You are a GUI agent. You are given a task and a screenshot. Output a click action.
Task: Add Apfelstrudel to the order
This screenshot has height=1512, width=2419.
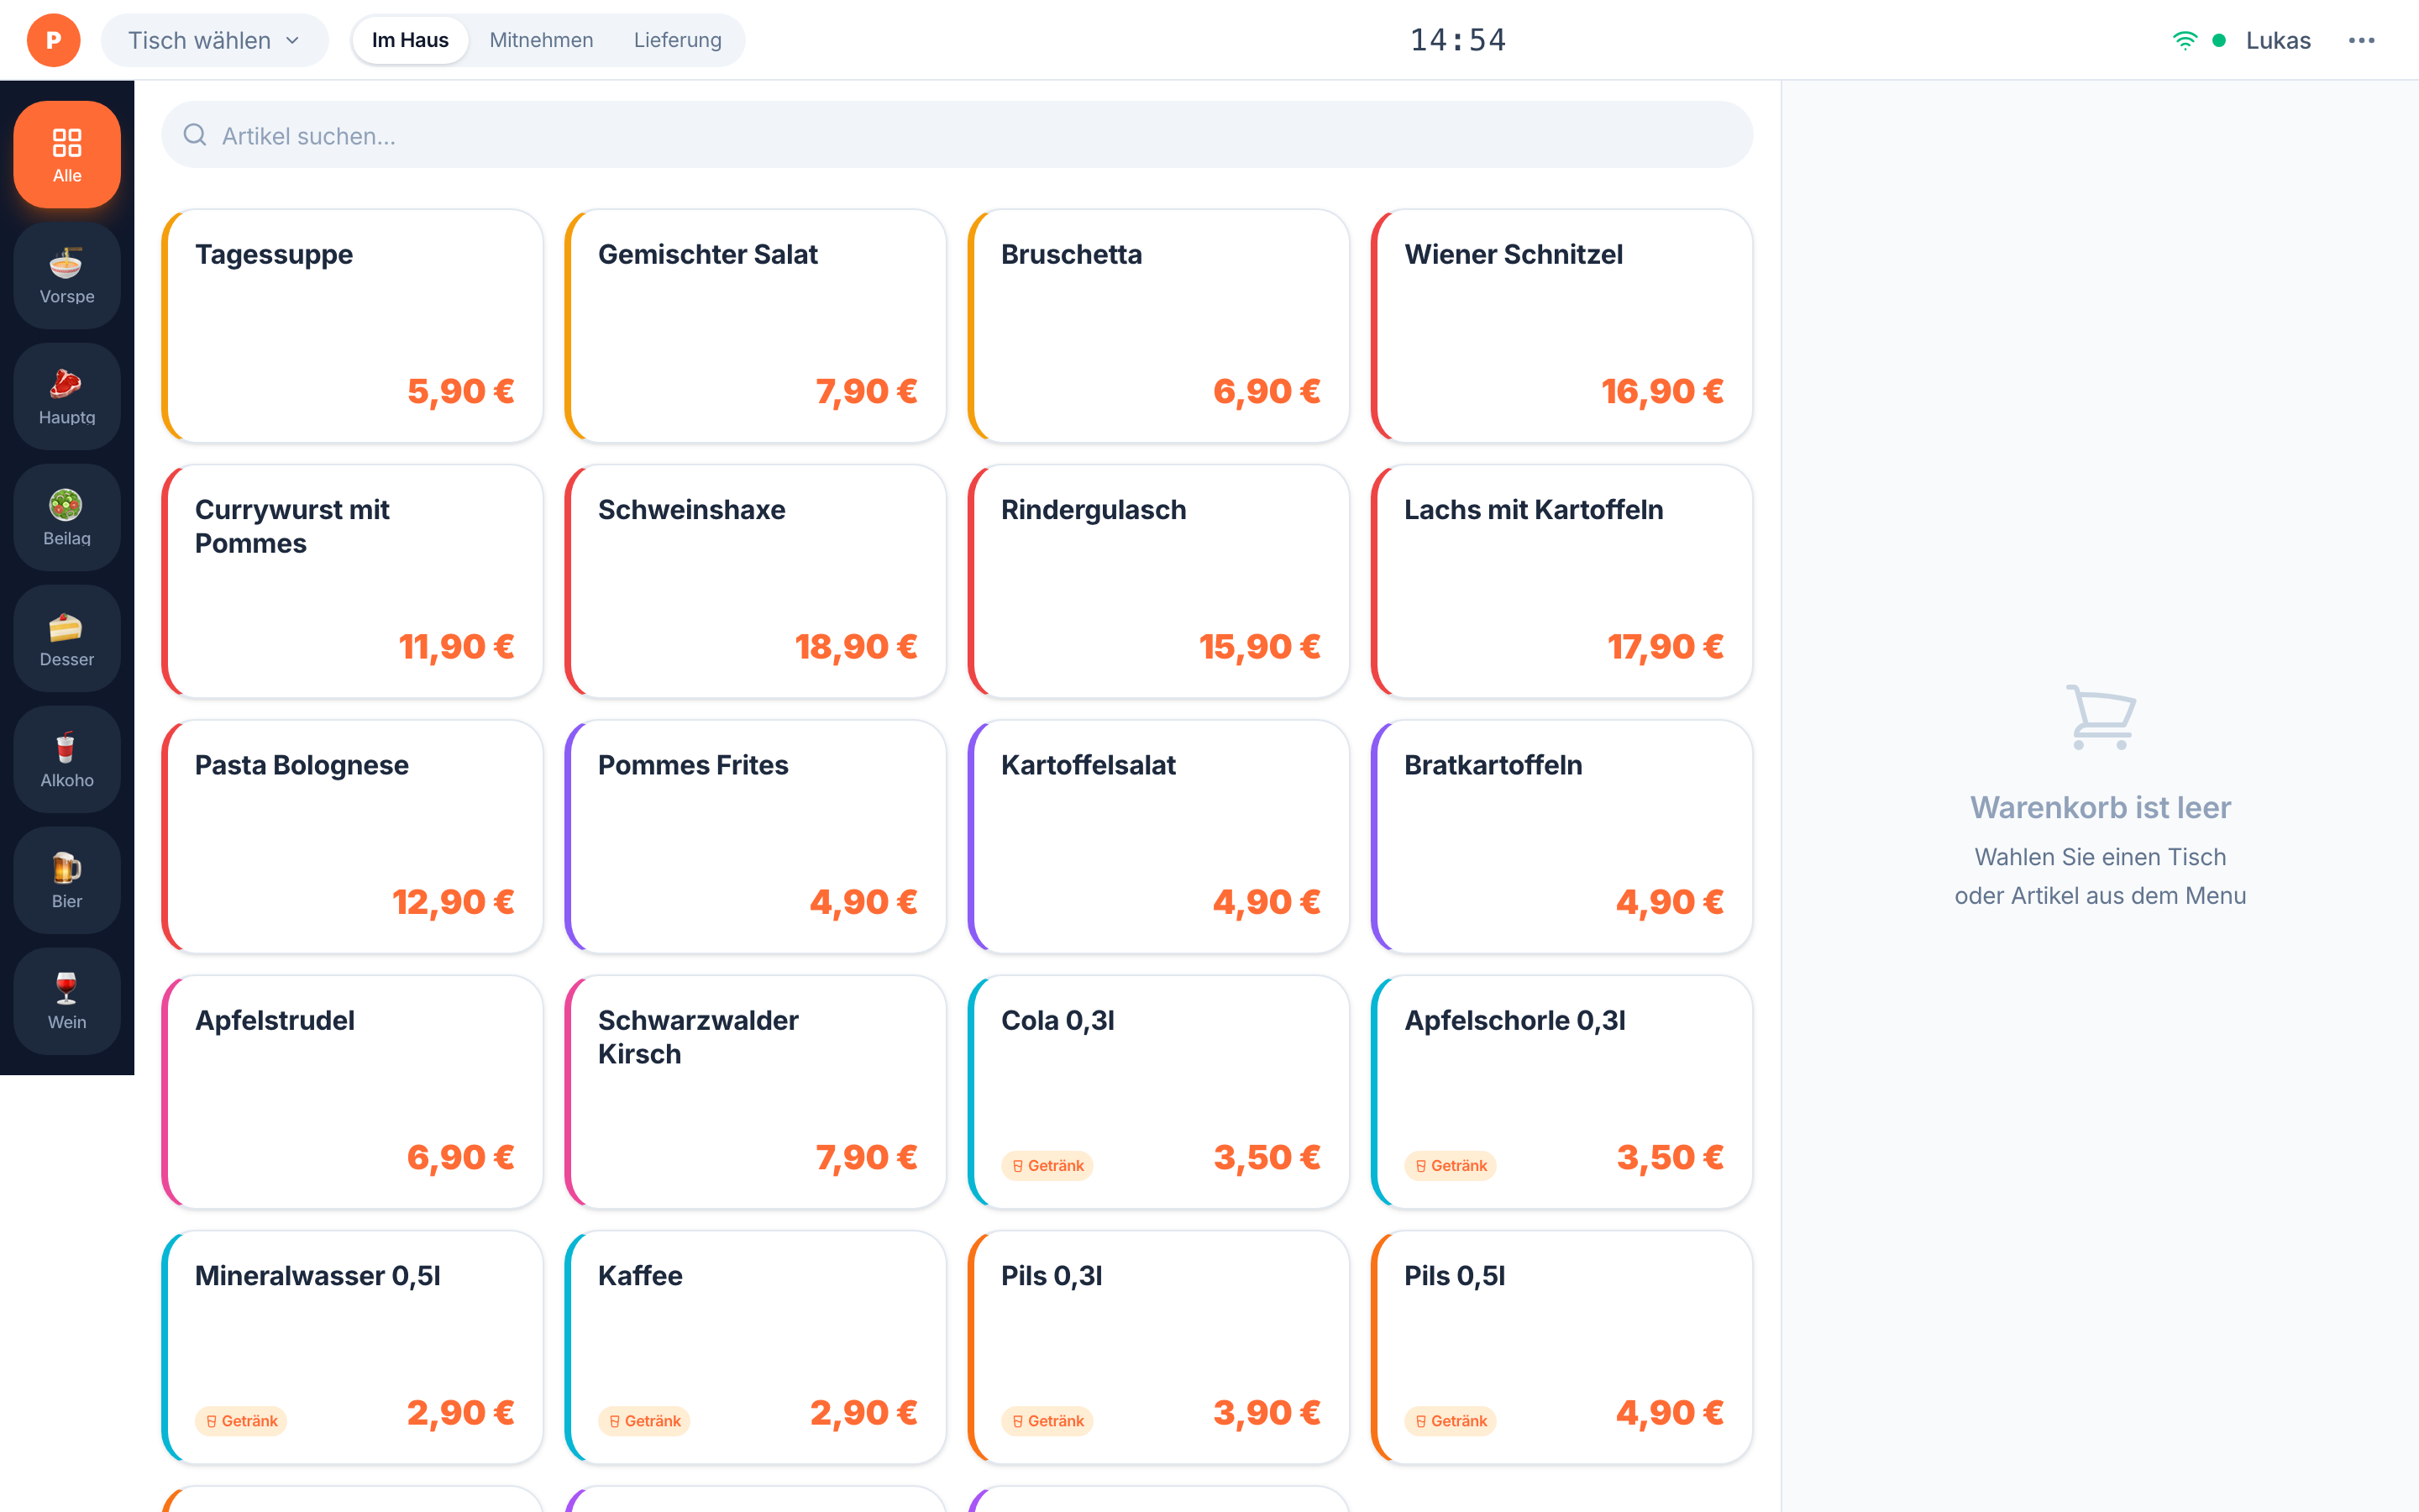point(352,1092)
